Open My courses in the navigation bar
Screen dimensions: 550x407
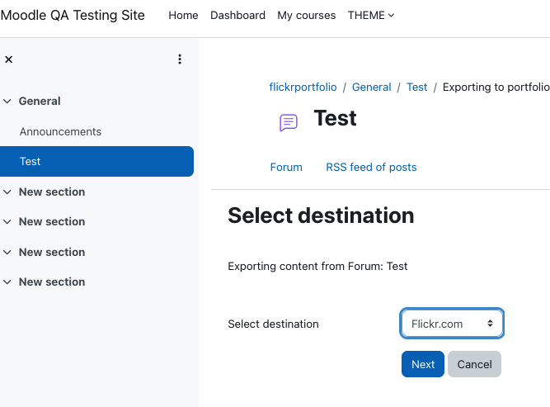pos(306,16)
